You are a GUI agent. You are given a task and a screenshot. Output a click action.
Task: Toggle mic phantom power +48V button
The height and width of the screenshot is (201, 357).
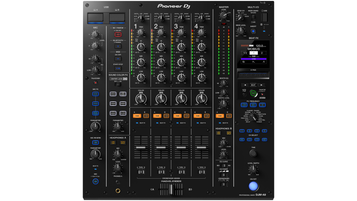coord(118,34)
